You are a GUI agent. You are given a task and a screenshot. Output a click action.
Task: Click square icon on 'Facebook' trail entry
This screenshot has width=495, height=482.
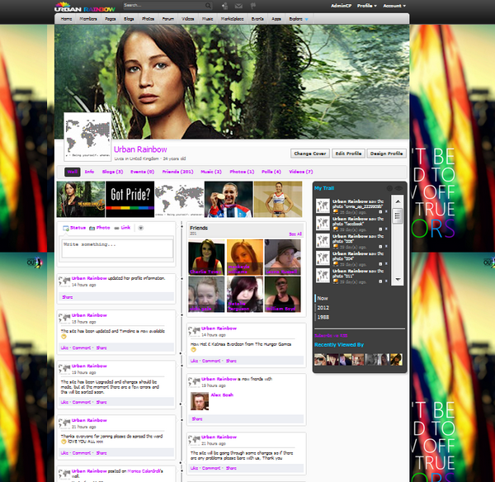(x=380, y=229)
